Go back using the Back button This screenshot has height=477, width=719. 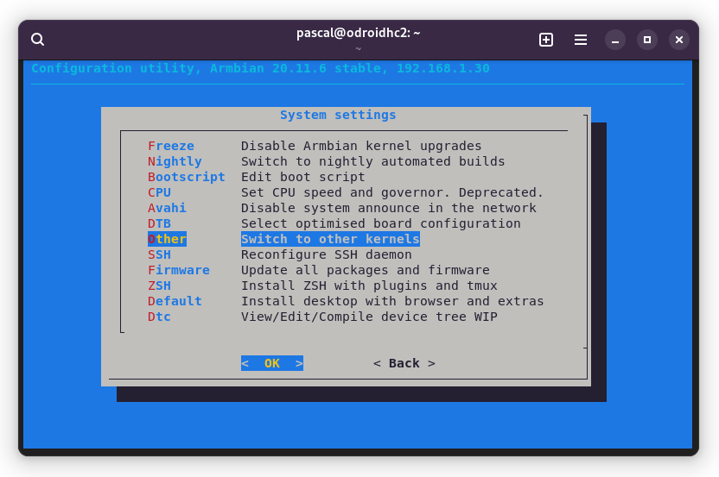point(404,363)
